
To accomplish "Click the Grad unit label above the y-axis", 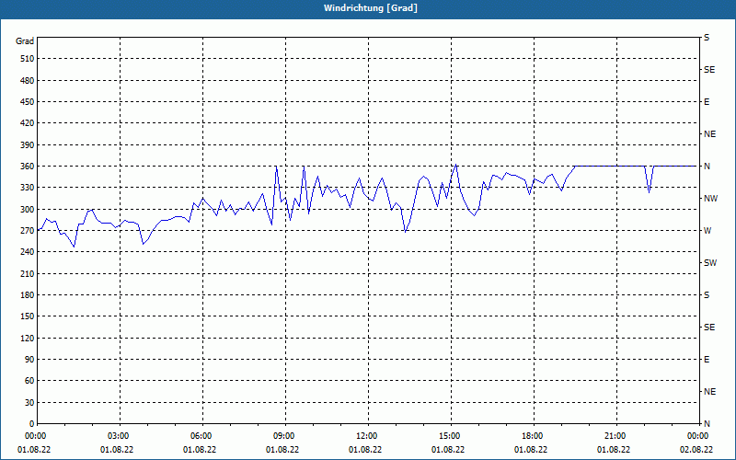I will [25, 41].
